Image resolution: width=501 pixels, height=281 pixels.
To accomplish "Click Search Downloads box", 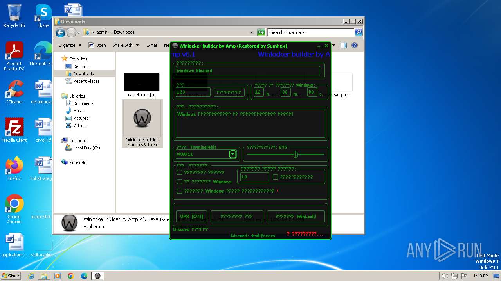I will coord(311,32).
